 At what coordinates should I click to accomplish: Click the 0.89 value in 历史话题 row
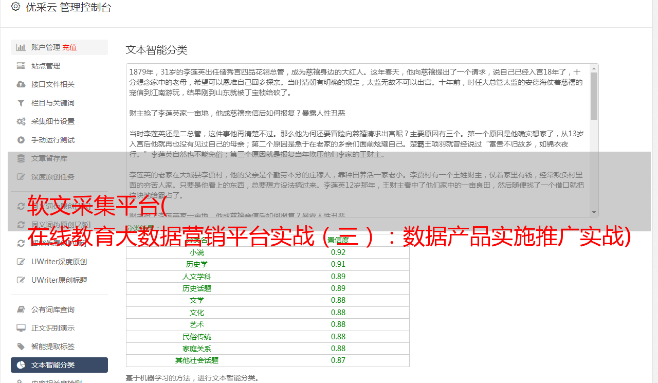click(338, 288)
